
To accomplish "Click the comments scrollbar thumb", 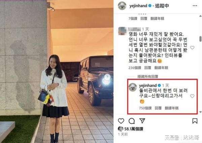I will coord(200,39).
